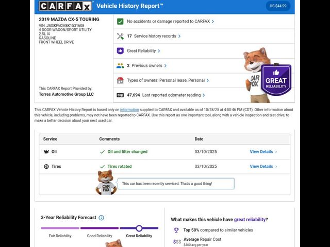This screenshot has height=247, width=330.
Task: Open View Details for tires rotated
Action: [263, 167]
